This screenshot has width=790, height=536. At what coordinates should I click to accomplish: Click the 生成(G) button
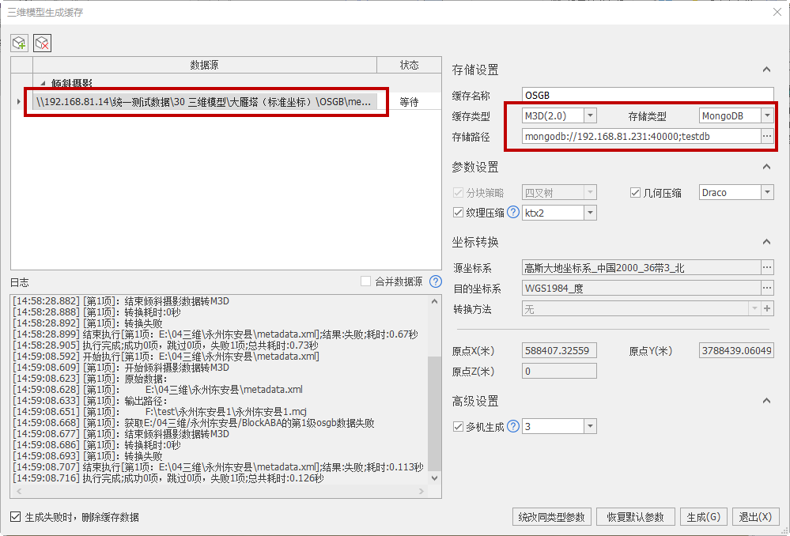click(703, 517)
